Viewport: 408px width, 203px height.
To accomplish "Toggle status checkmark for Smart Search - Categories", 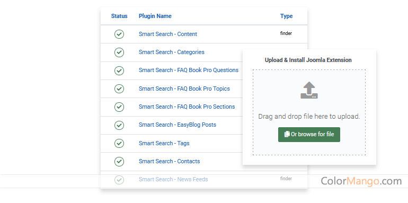I will point(119,52).
